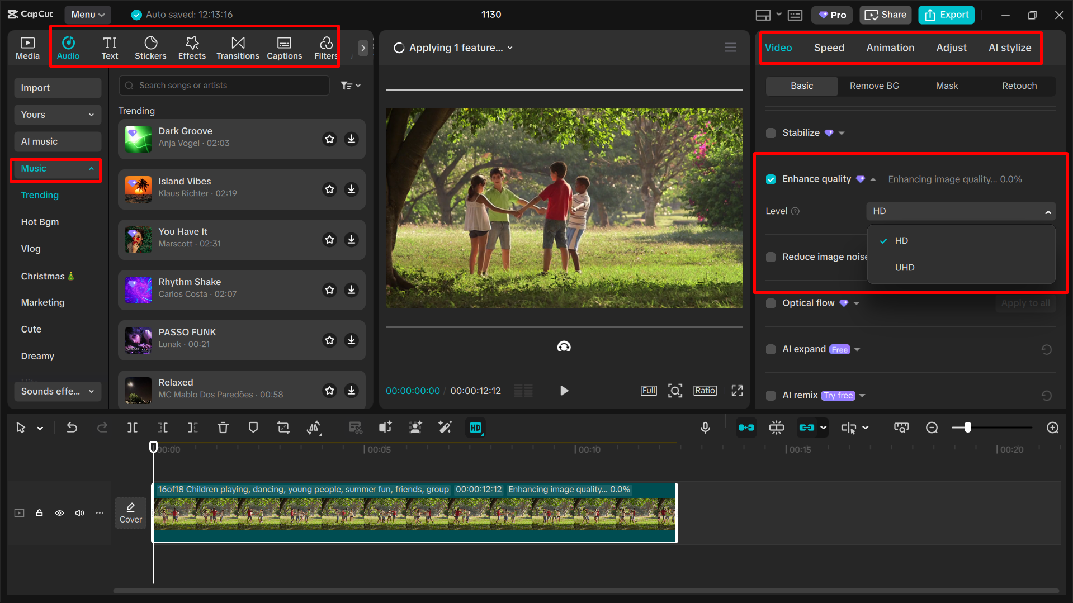Click the Delete clip trash icon
The image size is (1073, 603).
[x=223, y=427]
